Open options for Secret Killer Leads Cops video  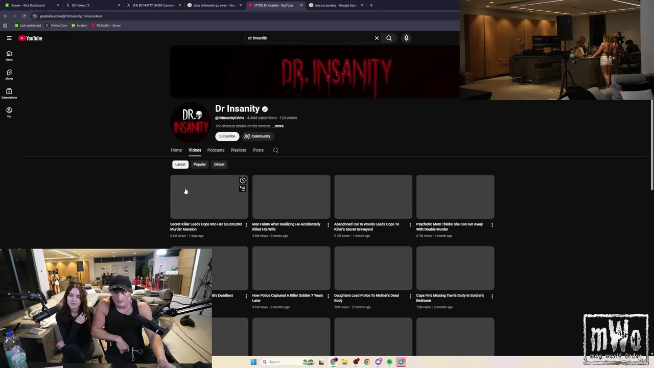coord(246,224)
